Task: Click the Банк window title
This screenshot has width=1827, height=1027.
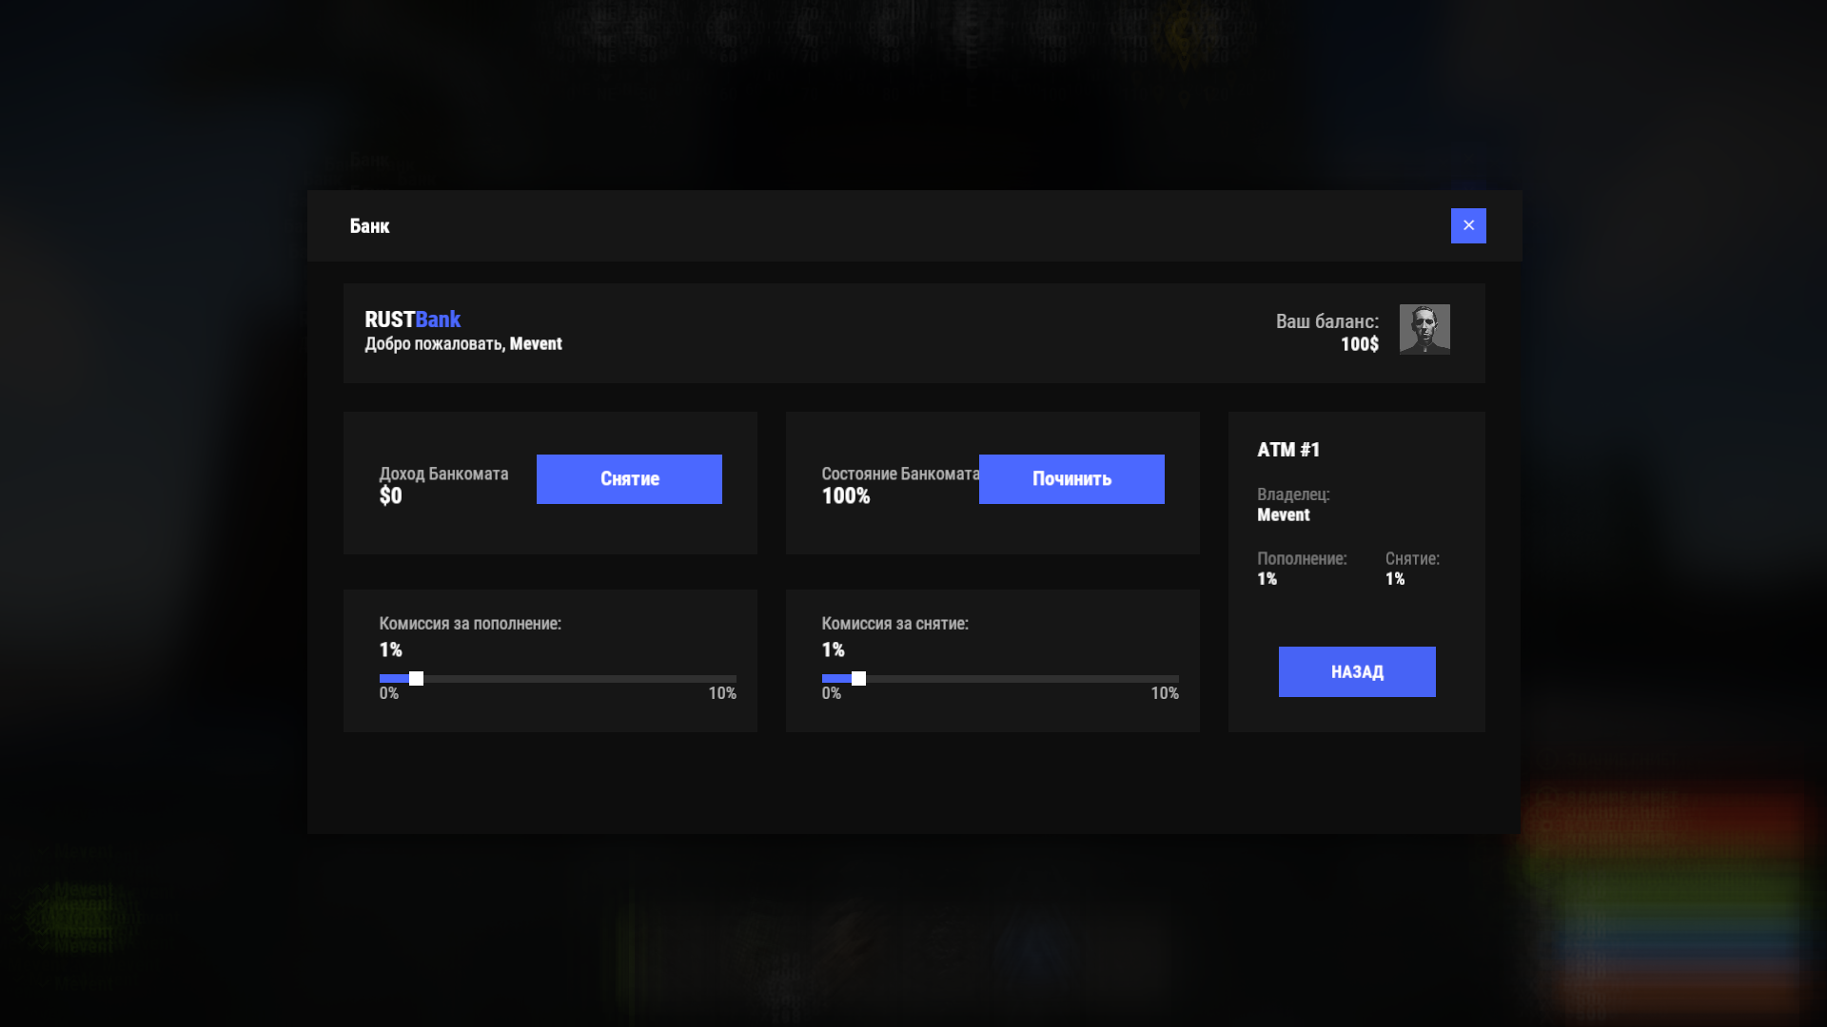Action: [369, 226]
